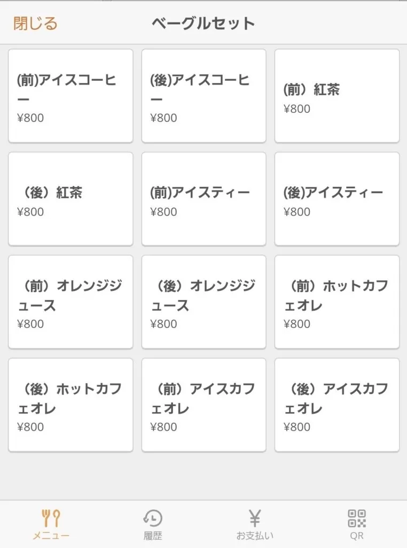Tap the yen payment icon
This screenshot has height=548, width=407.
tap(255, 518)
